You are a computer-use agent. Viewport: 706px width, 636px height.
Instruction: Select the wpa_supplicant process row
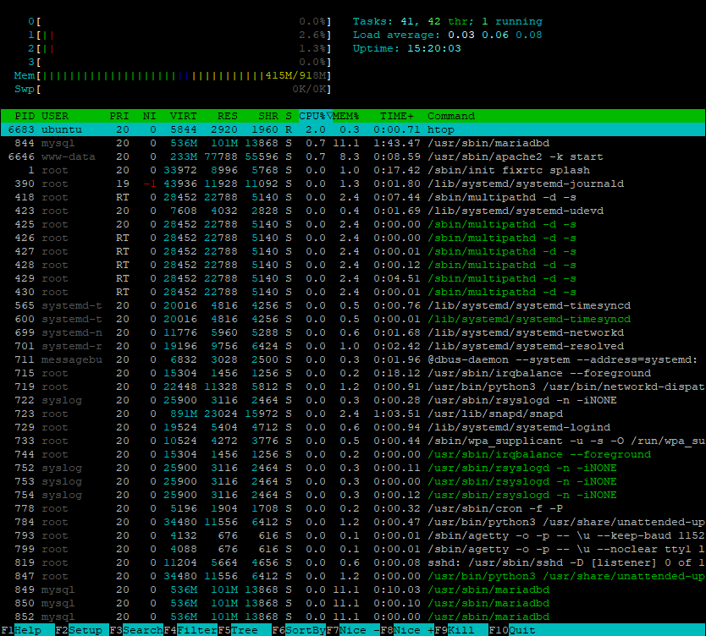(353, 441)
